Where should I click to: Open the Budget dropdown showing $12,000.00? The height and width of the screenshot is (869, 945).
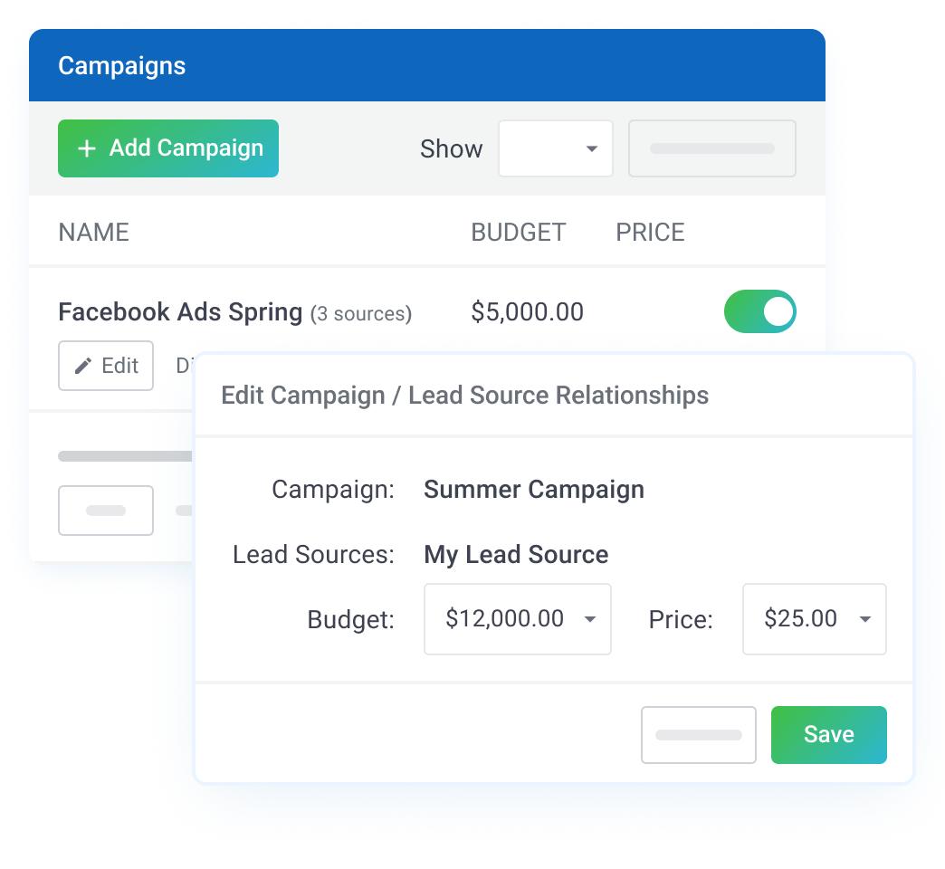tap(517, 619)
